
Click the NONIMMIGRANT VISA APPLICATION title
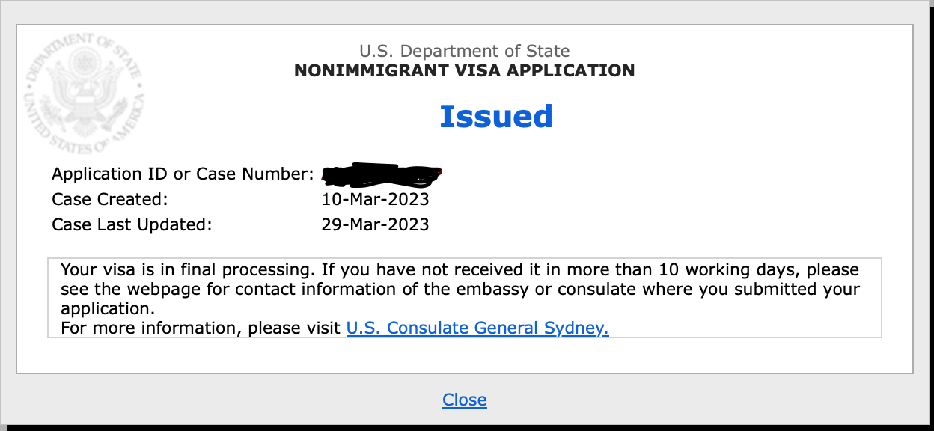[464, 71]
